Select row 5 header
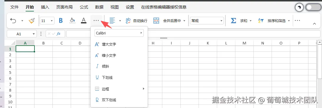322x108 pixels. pyautogui.click(x=10, y=72)
